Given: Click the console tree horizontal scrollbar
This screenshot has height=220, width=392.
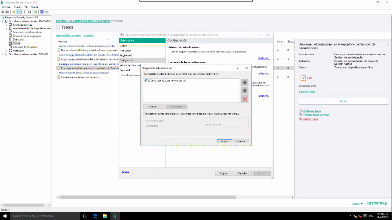Looking at the screenshot, I should [24, 205].
